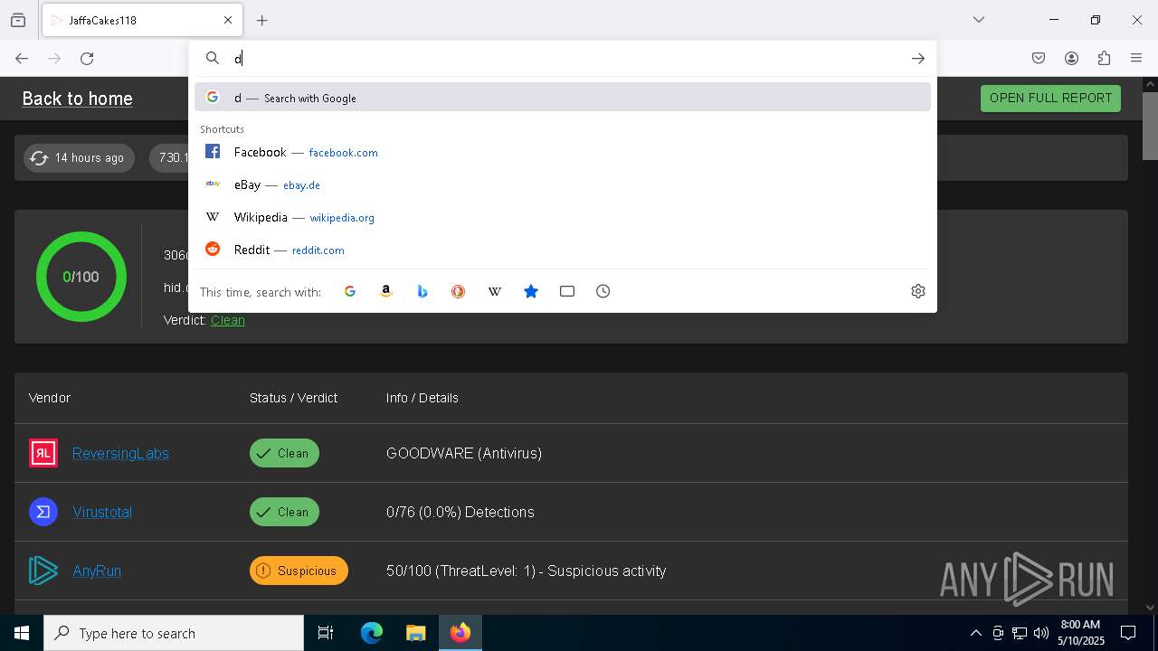Show hidden system tray icons
Screen dimensions: 1158x651
(x=975, y=633)
